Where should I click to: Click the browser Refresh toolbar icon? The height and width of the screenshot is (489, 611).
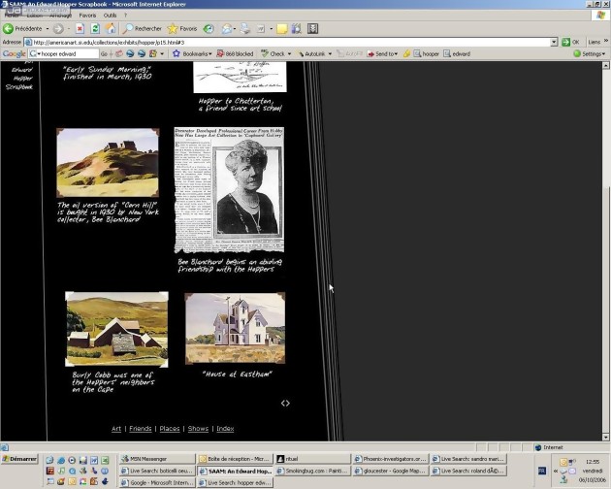click(x=95, y=29)
